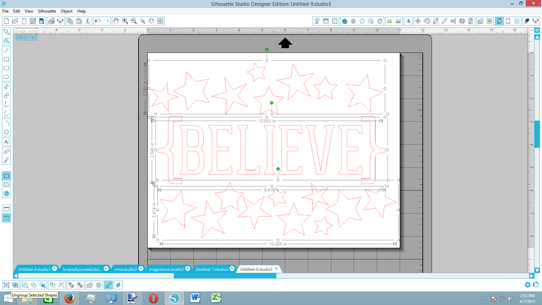Select the Draw Freehand tool
This screenshot has width=542, height=305.
6,104
